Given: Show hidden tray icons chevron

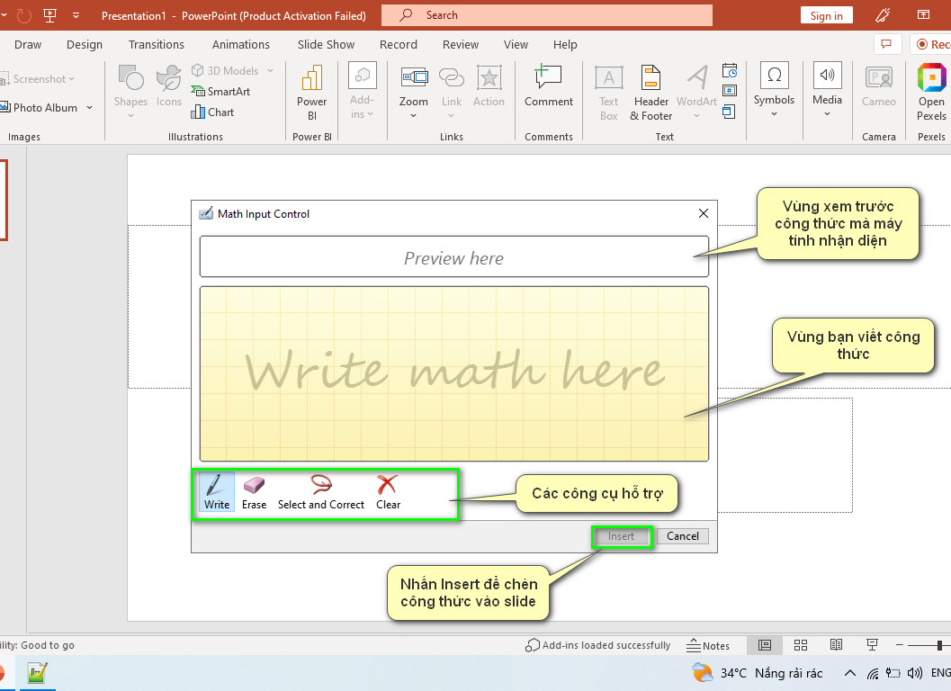Looking at the screenshot, I should [850, 673].
